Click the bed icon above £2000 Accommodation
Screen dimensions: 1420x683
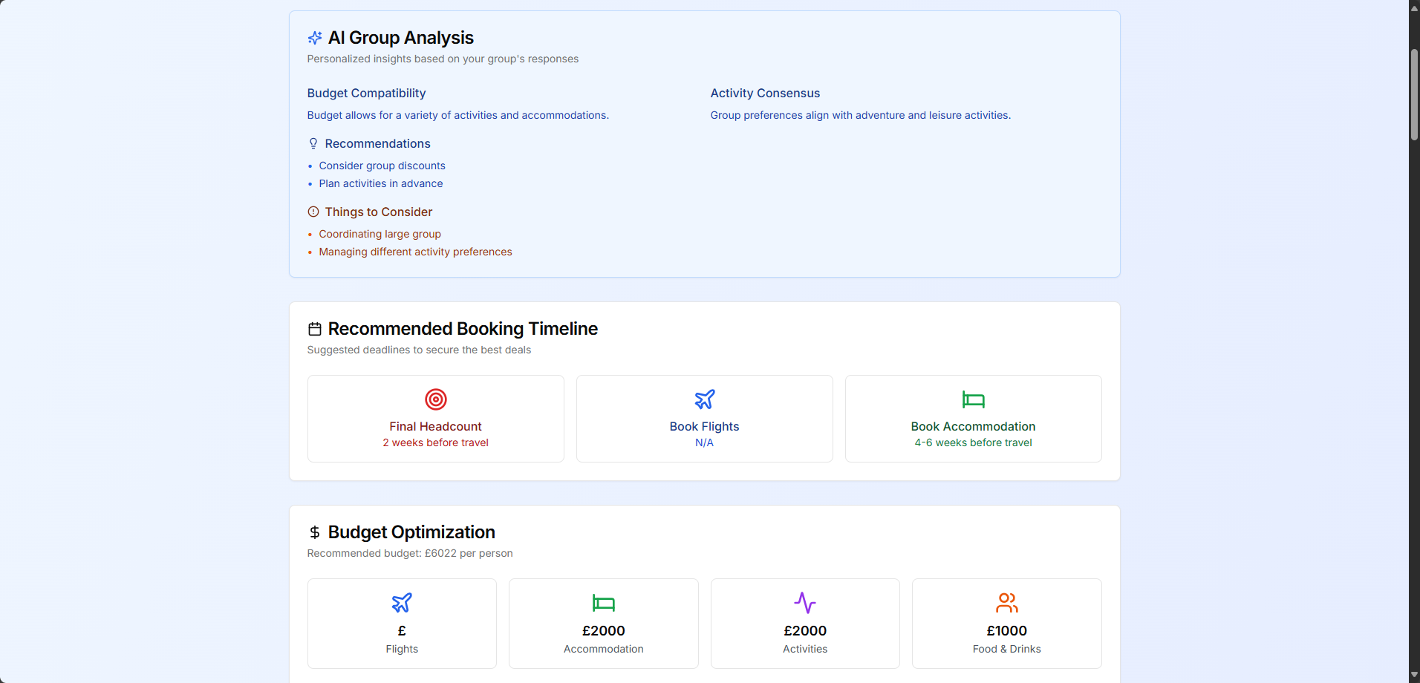pyautogui.click(x=604, y=603)
